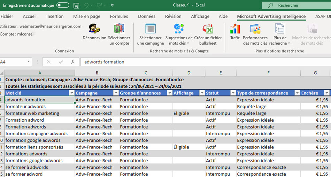
Task: Open the Type de correspondance filter dropdown
Action: coord(297,93)
